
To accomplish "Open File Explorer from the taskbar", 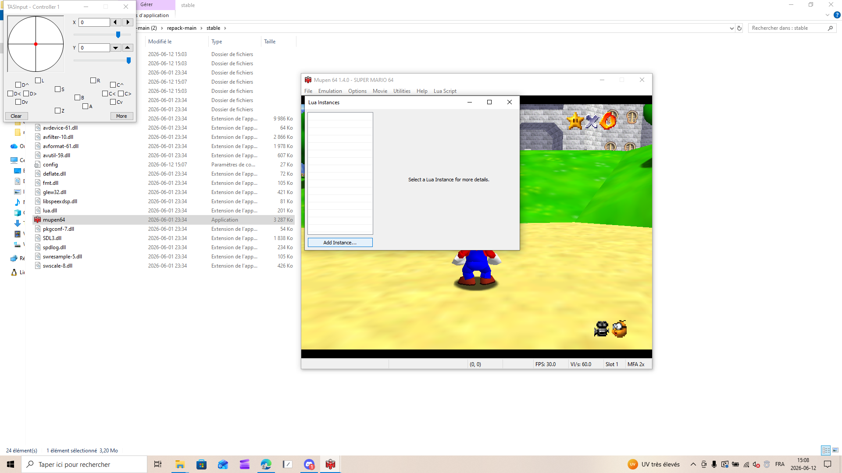I will 180,464.
